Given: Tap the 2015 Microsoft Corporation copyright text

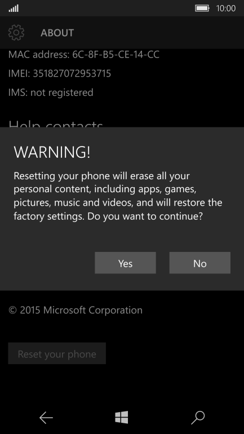Looking at the screenshot, I should tap(76, 310).
